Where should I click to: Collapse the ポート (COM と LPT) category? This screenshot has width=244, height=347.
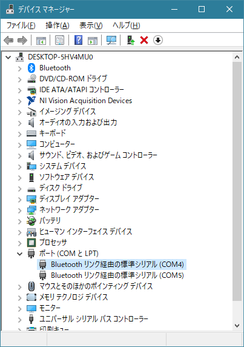[x=19, y=254]
